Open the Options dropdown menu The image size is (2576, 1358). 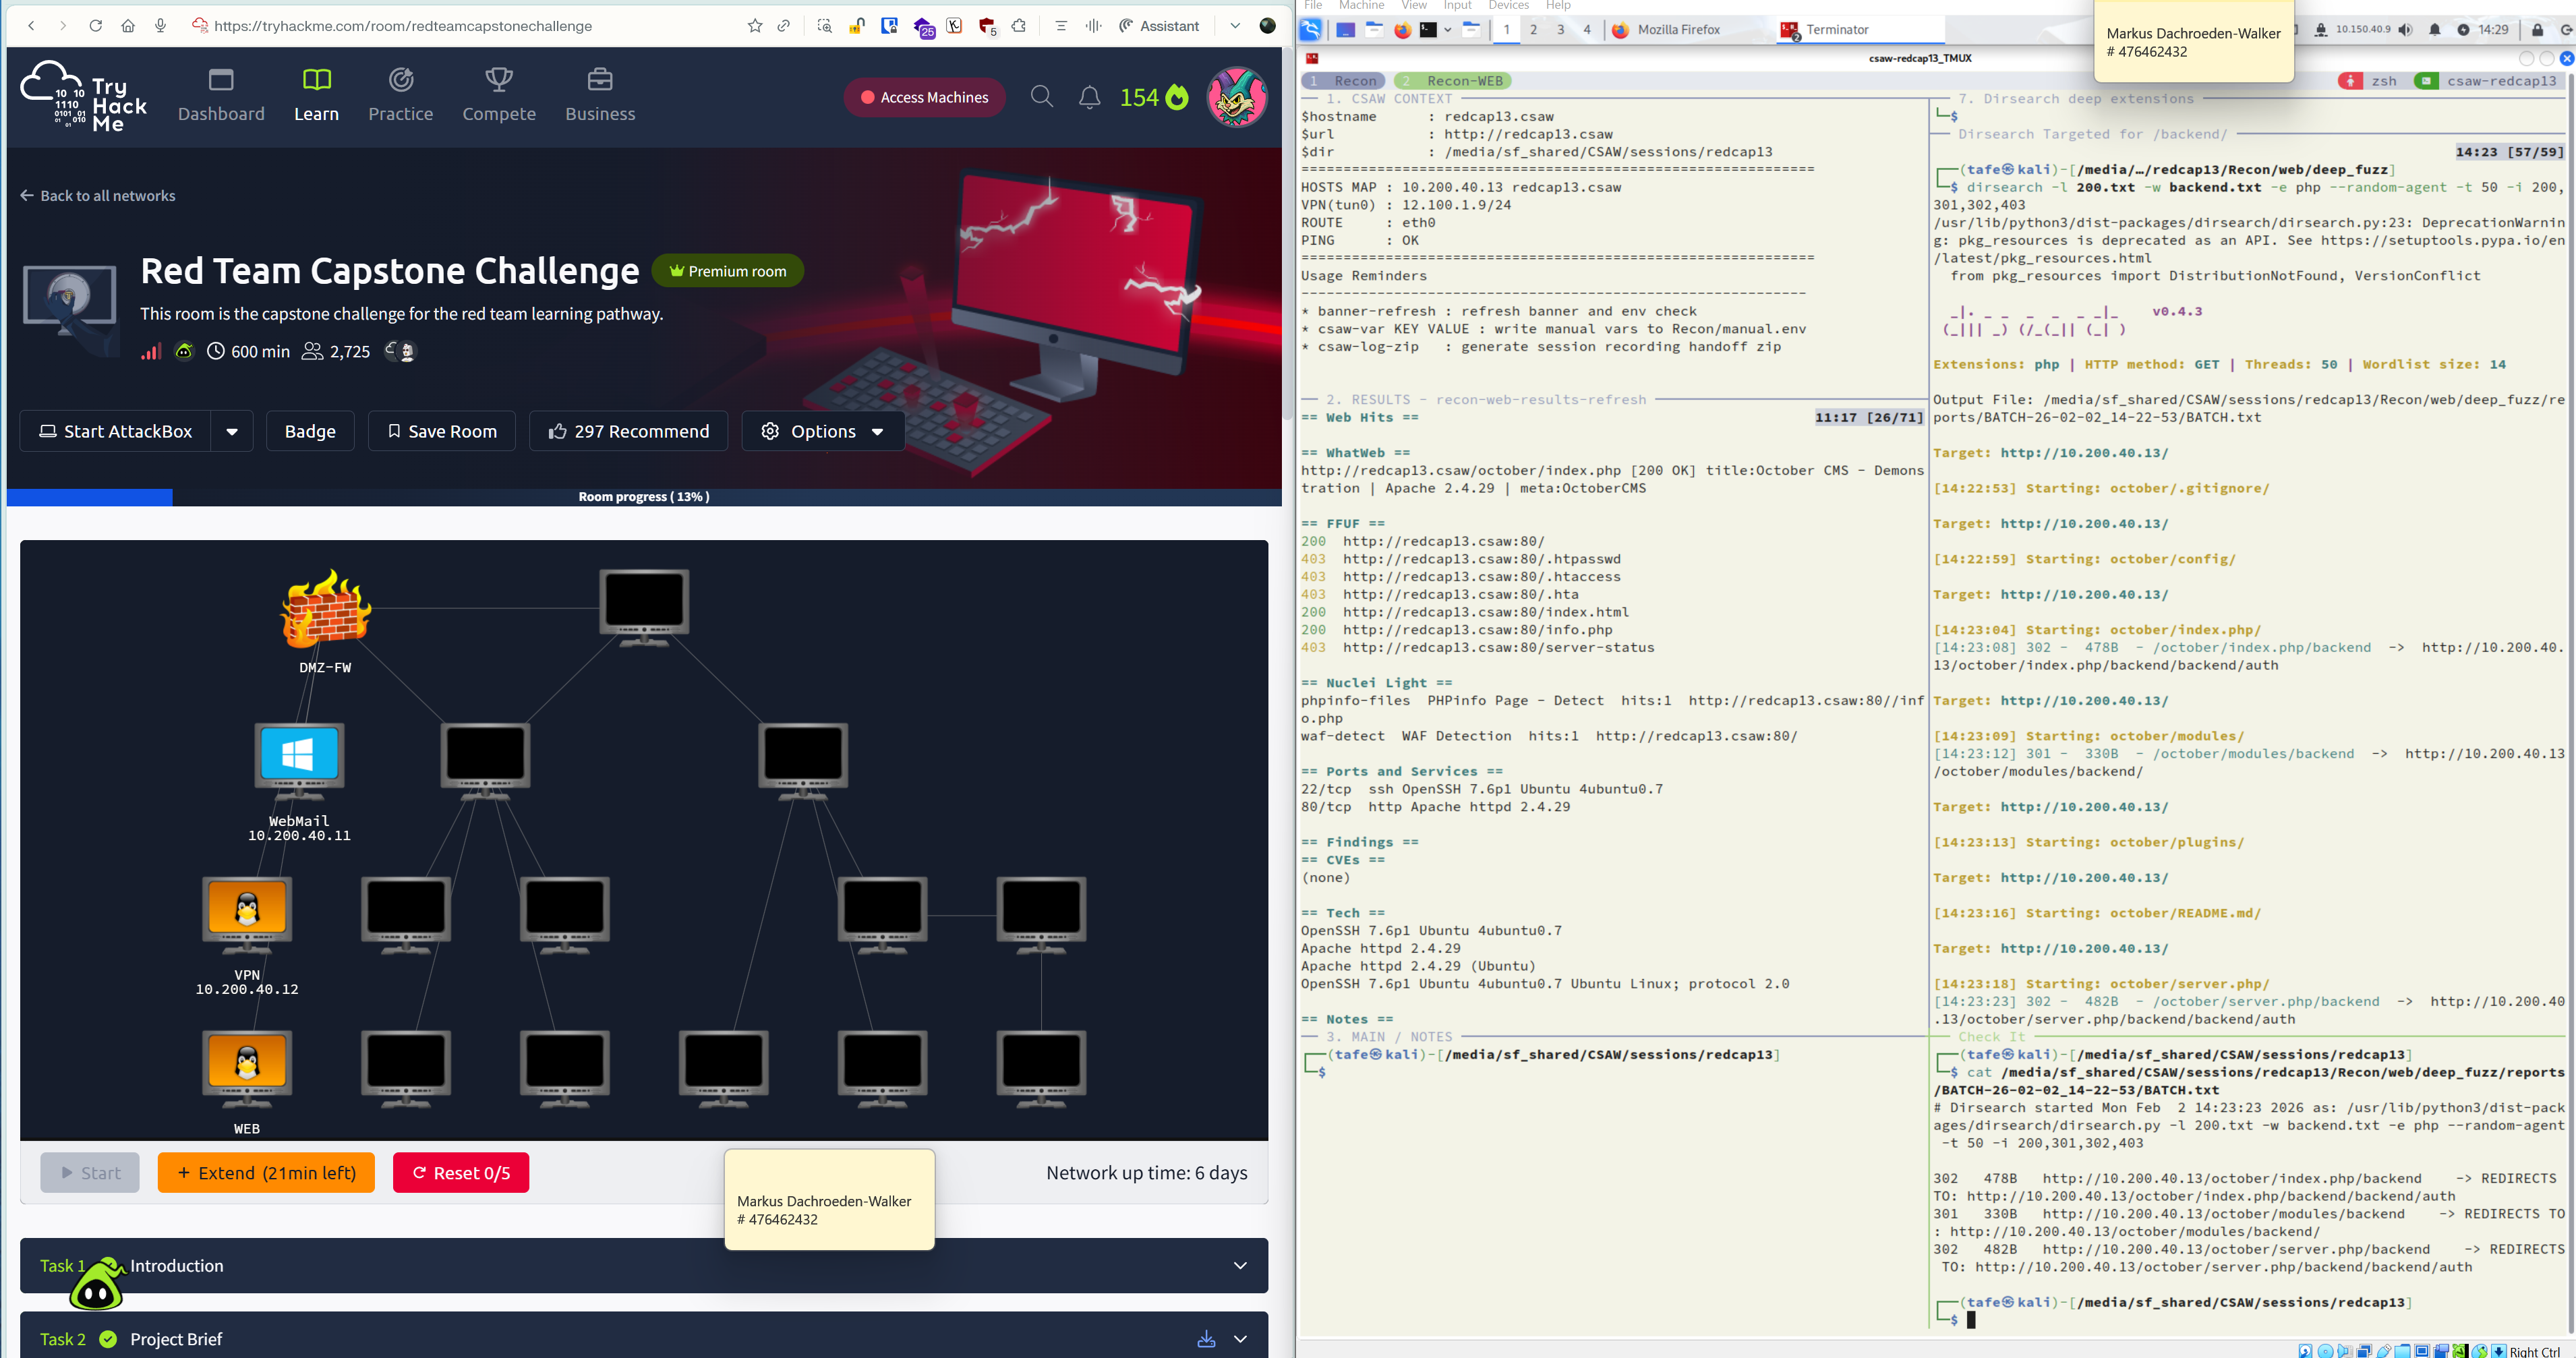coord(823,431)
